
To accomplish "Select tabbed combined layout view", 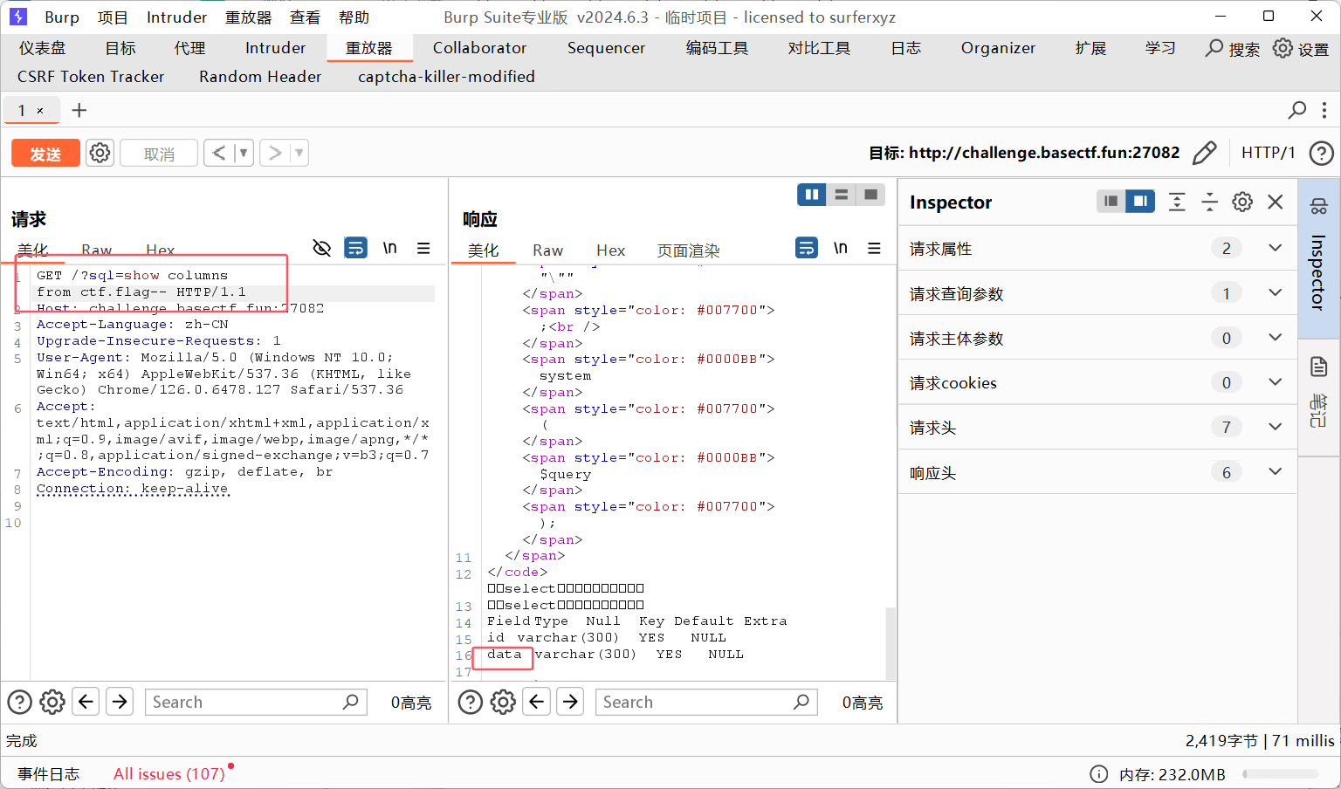I will [870, 195].
